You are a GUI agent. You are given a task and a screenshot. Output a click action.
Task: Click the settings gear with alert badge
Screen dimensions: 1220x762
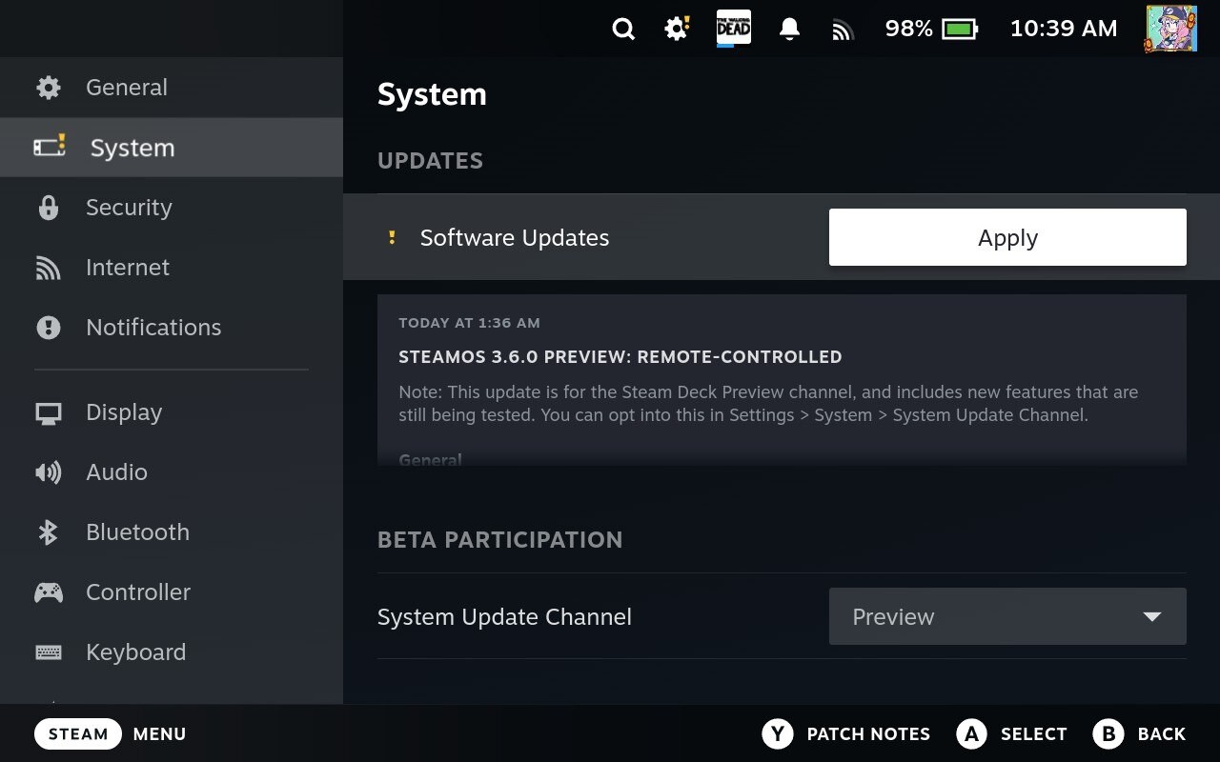coord(677,29)
